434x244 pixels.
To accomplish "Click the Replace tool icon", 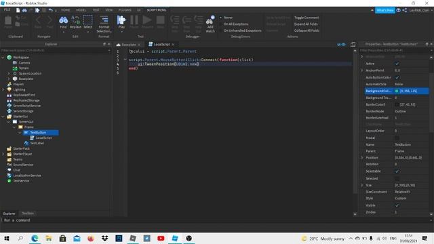I will click(75, 20).
